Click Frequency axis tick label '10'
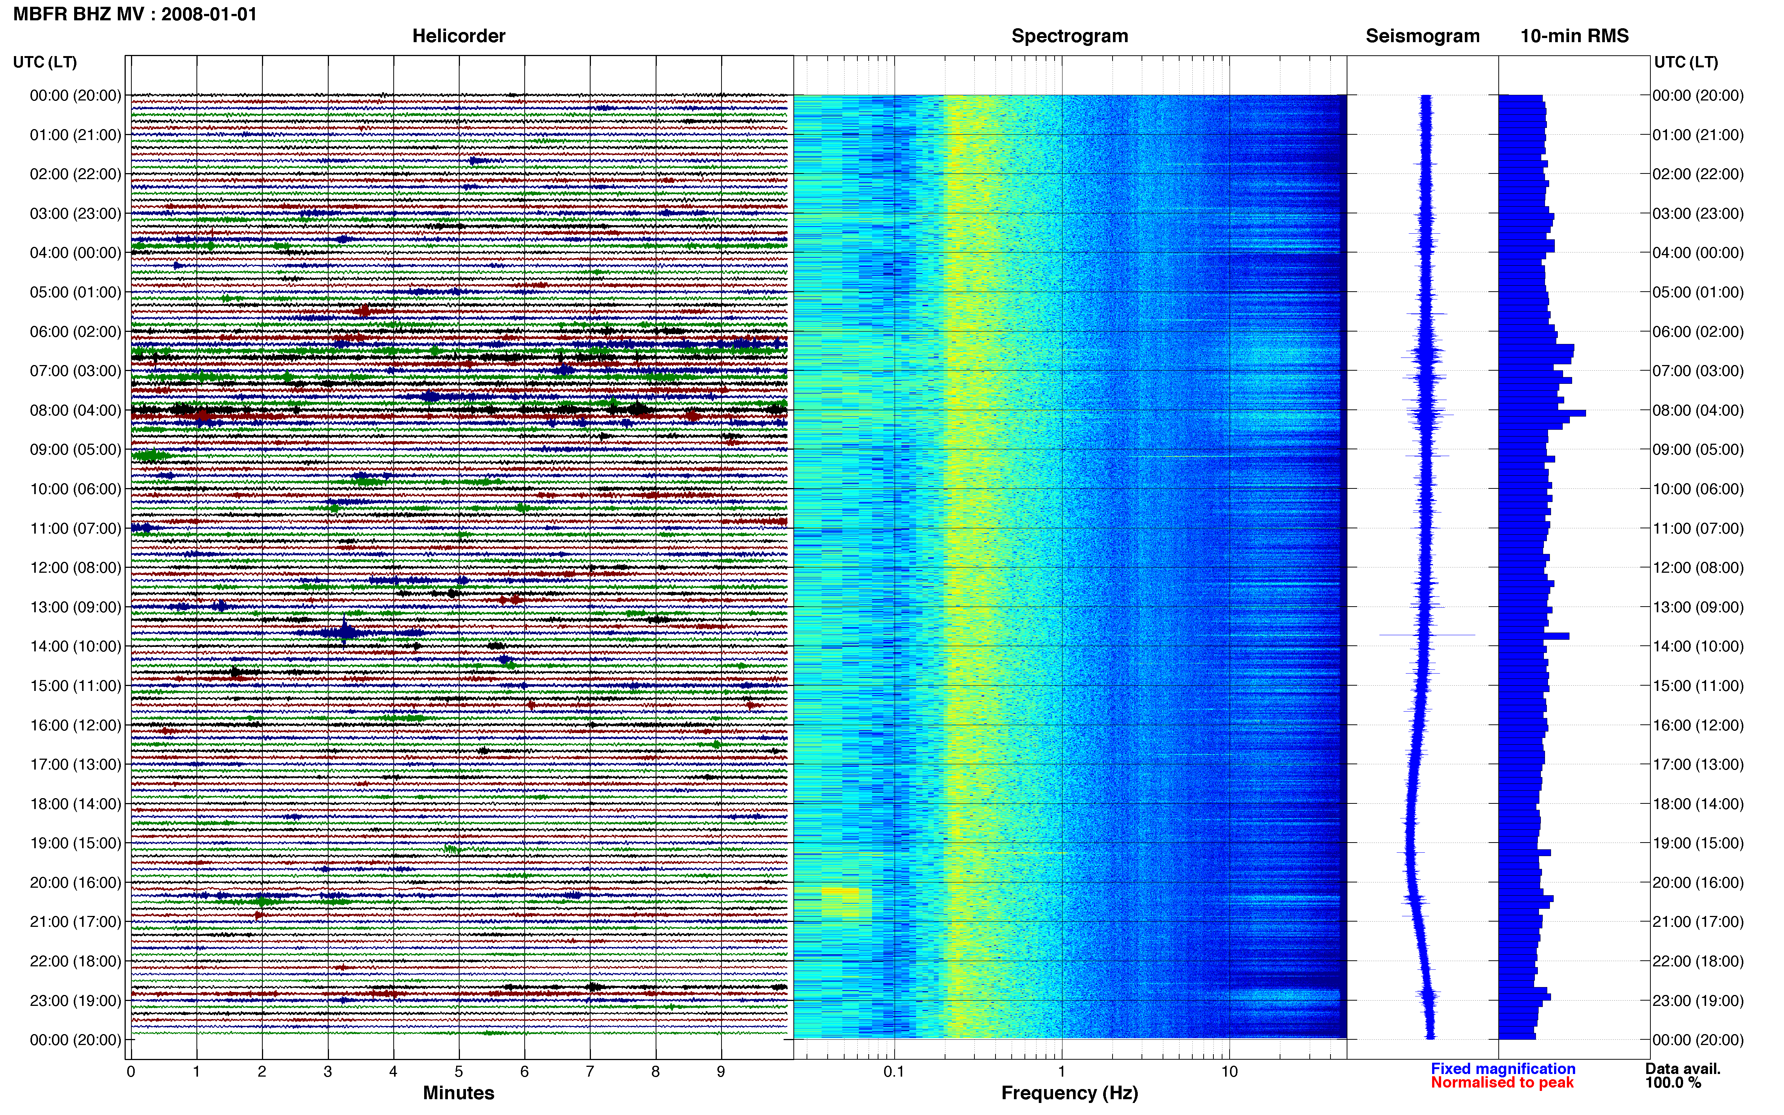 pyautogui.click(x=1229, y=1071)
